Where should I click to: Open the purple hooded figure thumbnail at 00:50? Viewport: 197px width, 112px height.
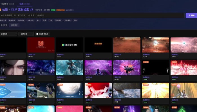pos(98,68)
